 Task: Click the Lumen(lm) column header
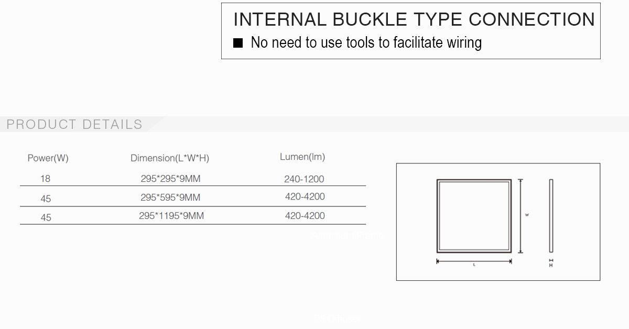coord(302,157)
